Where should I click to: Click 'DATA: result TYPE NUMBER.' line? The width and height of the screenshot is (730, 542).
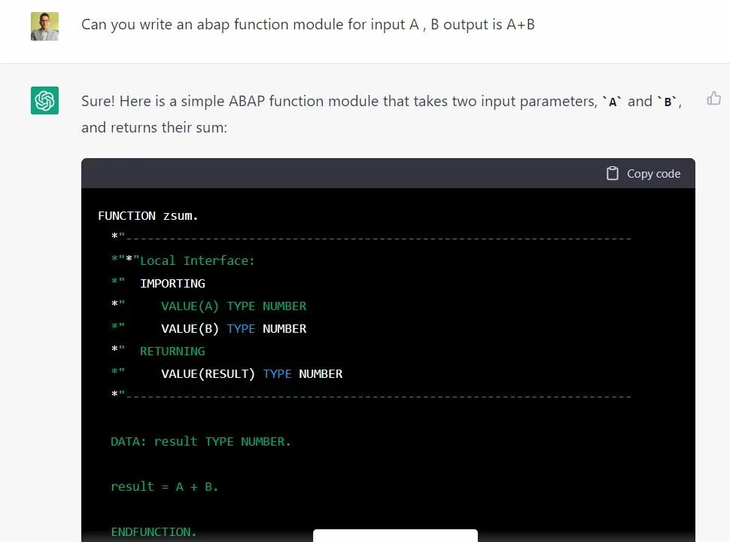tap(201, 441)
